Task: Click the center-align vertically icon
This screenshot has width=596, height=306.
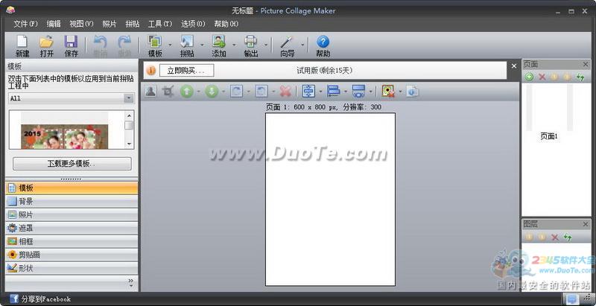Action: 308,92
